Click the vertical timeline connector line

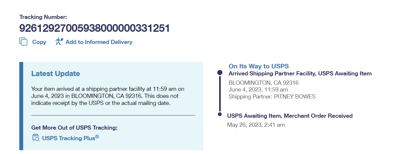tap(220, 93)
